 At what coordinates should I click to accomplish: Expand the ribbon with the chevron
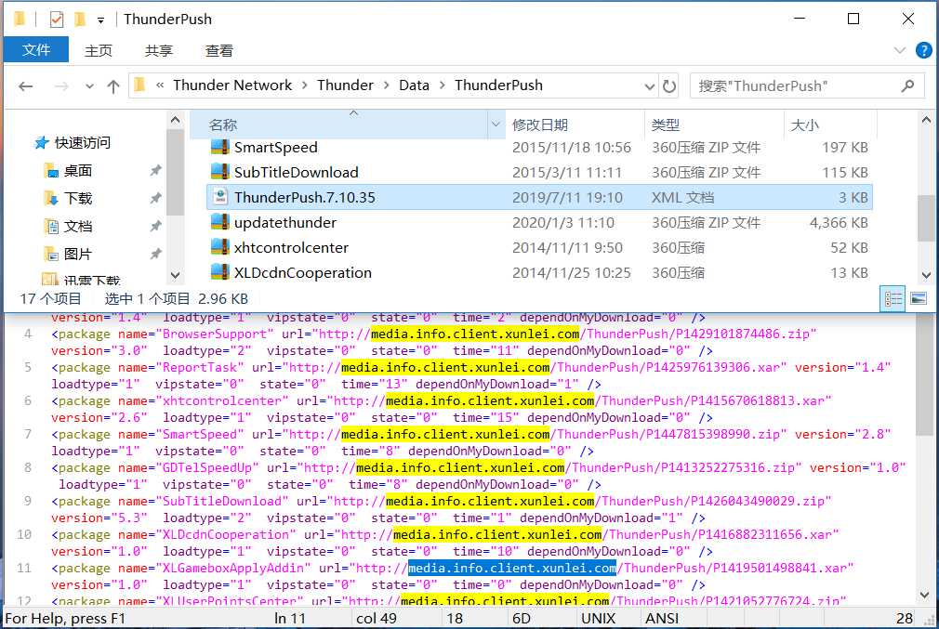point(899,50)
